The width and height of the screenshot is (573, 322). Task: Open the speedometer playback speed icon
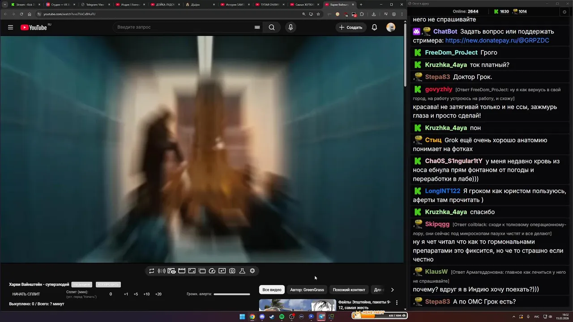pos(212,271)
